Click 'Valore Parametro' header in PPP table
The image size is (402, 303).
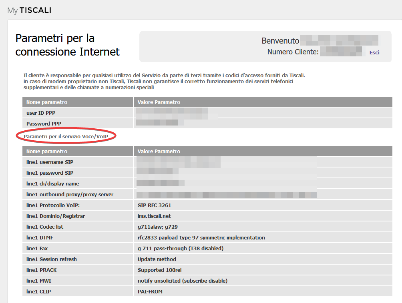coord(159,102)
